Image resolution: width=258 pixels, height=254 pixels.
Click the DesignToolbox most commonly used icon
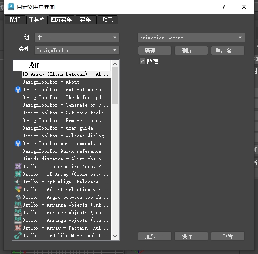coord(18,144)
